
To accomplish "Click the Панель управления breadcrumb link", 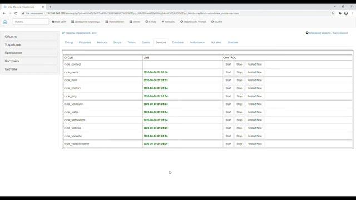I will 78,33.
